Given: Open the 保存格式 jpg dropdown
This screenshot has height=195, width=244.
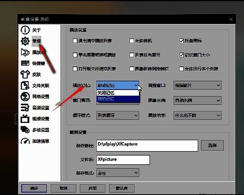Looking at the screenshot, I should (x=118, y=172).
